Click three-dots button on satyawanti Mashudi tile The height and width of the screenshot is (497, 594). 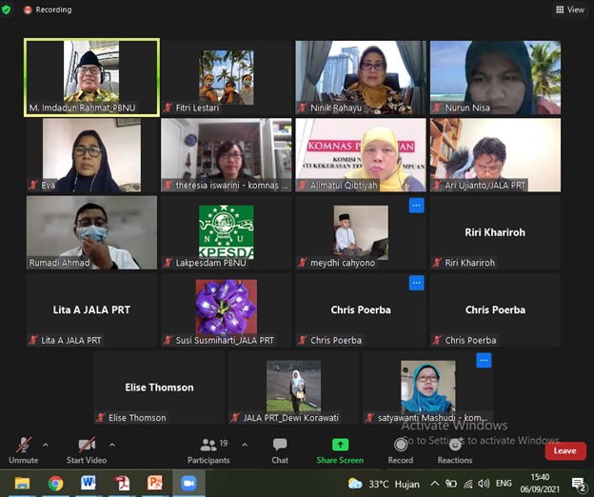[x=484, y=360]
